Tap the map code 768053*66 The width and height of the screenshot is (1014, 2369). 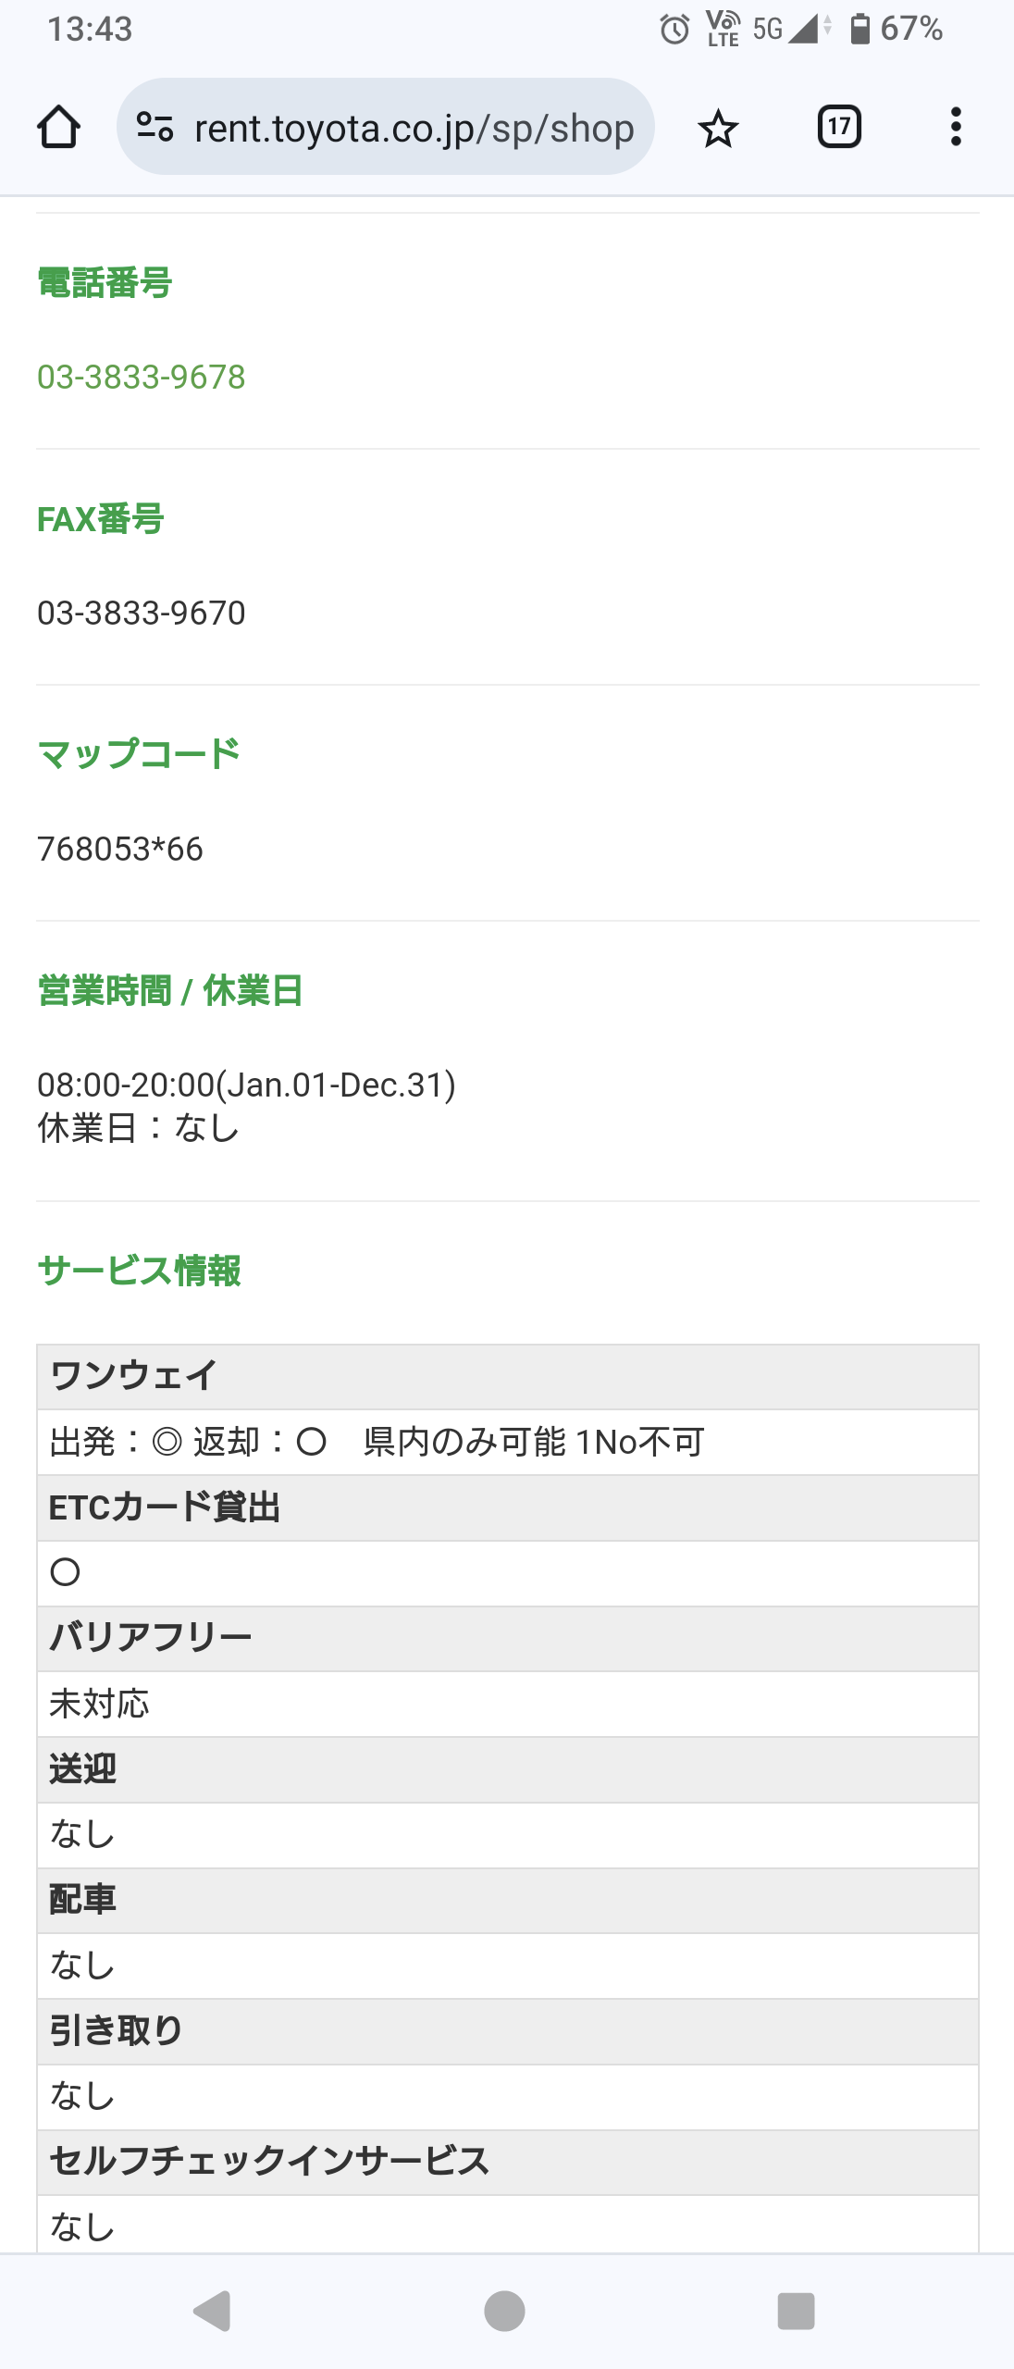point(120,849)
